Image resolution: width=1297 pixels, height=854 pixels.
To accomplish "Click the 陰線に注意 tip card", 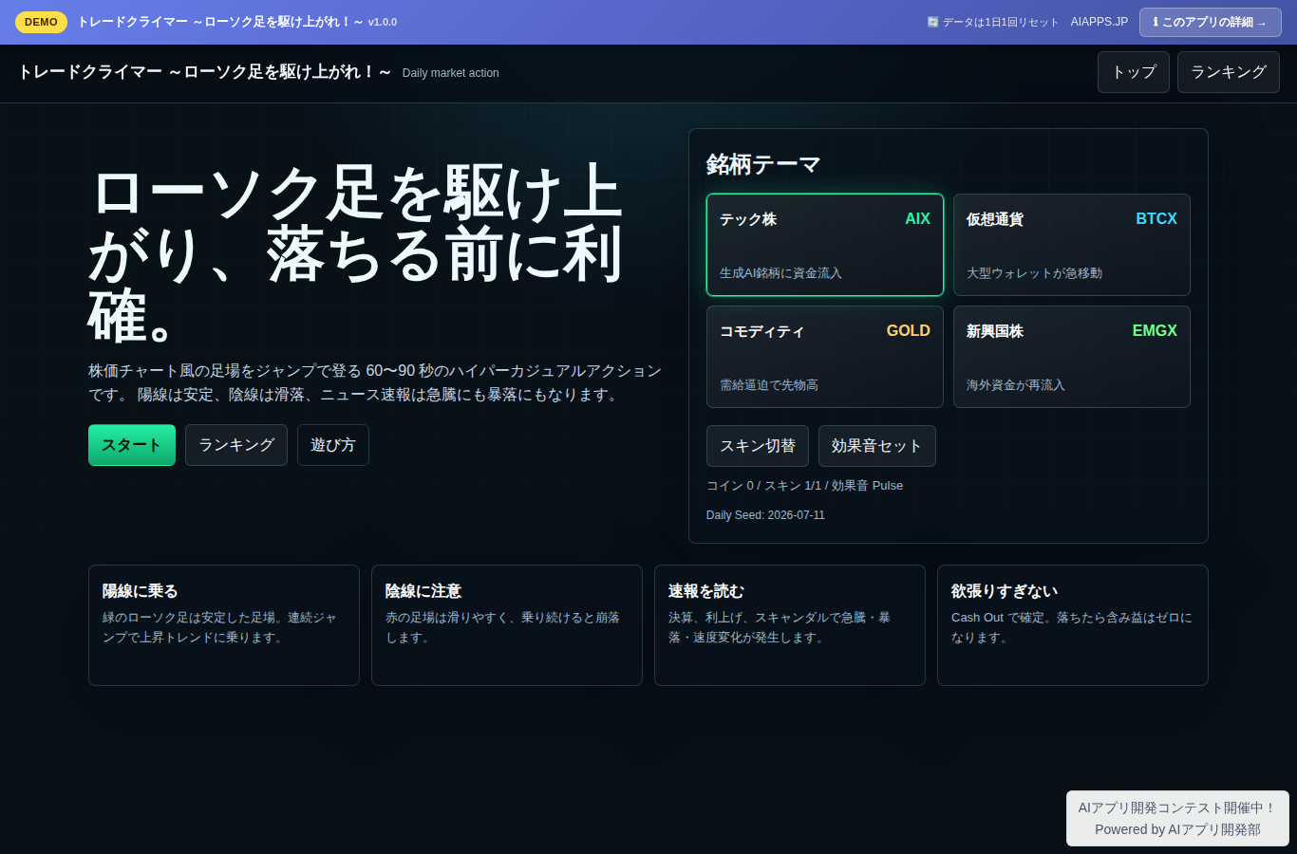I will coord(507,625).
